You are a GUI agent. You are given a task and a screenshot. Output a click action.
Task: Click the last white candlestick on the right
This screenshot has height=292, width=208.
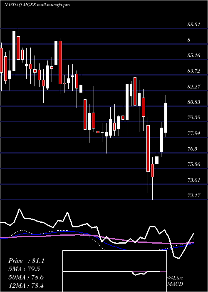coord(166,118)
